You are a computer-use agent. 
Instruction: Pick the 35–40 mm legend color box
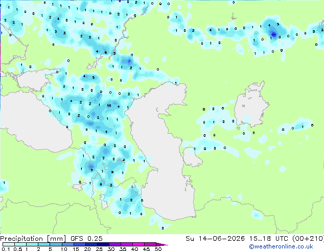point(127,244)
